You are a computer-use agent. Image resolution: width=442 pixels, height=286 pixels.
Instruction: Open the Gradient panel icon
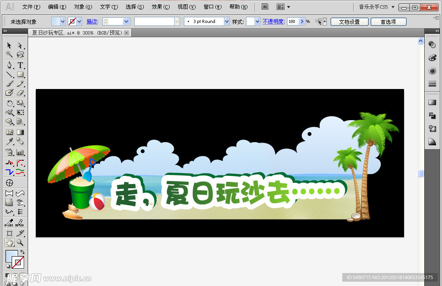click(x=432, y=102)
